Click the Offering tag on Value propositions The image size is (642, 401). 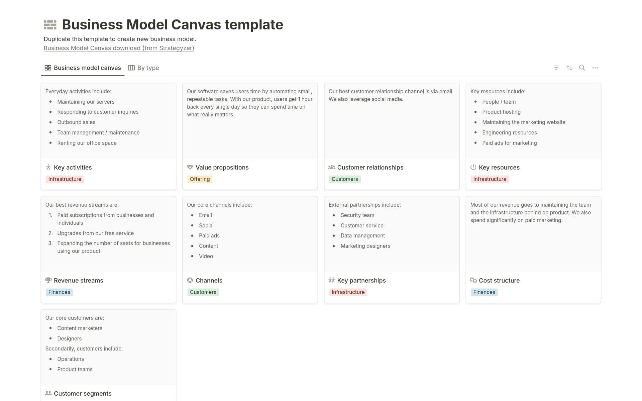point(200,179)
